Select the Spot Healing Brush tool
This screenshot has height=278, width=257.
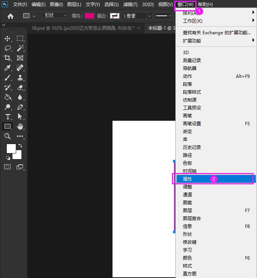coord(20,68)
